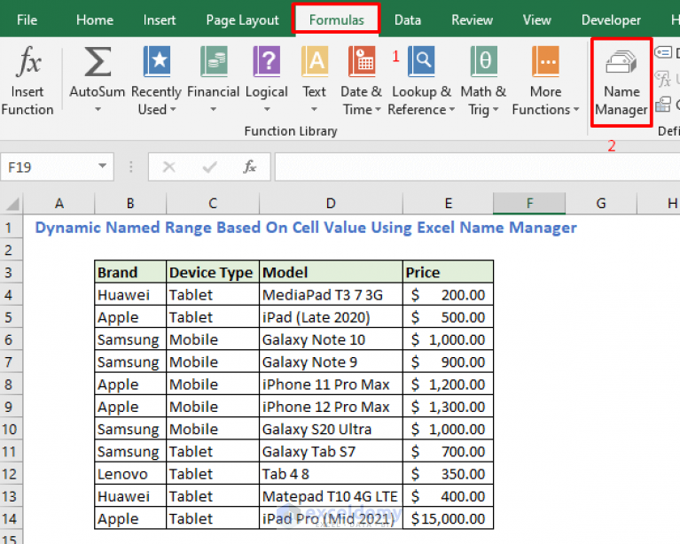The image size is (680, 544).
Task: Open Lookup & Reference functions menu
Action: (x=421, y=81)
